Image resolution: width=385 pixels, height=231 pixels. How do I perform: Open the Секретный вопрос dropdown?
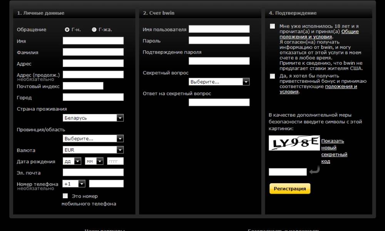[219, 82]
